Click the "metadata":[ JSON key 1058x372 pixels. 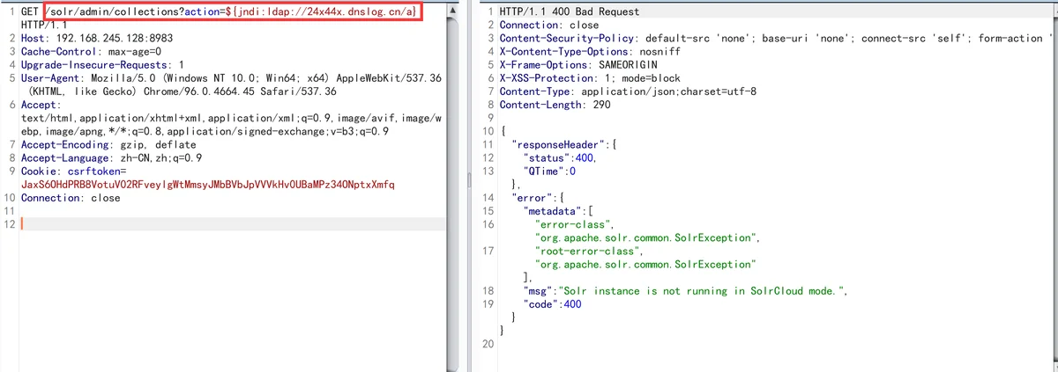click(560, 211)
